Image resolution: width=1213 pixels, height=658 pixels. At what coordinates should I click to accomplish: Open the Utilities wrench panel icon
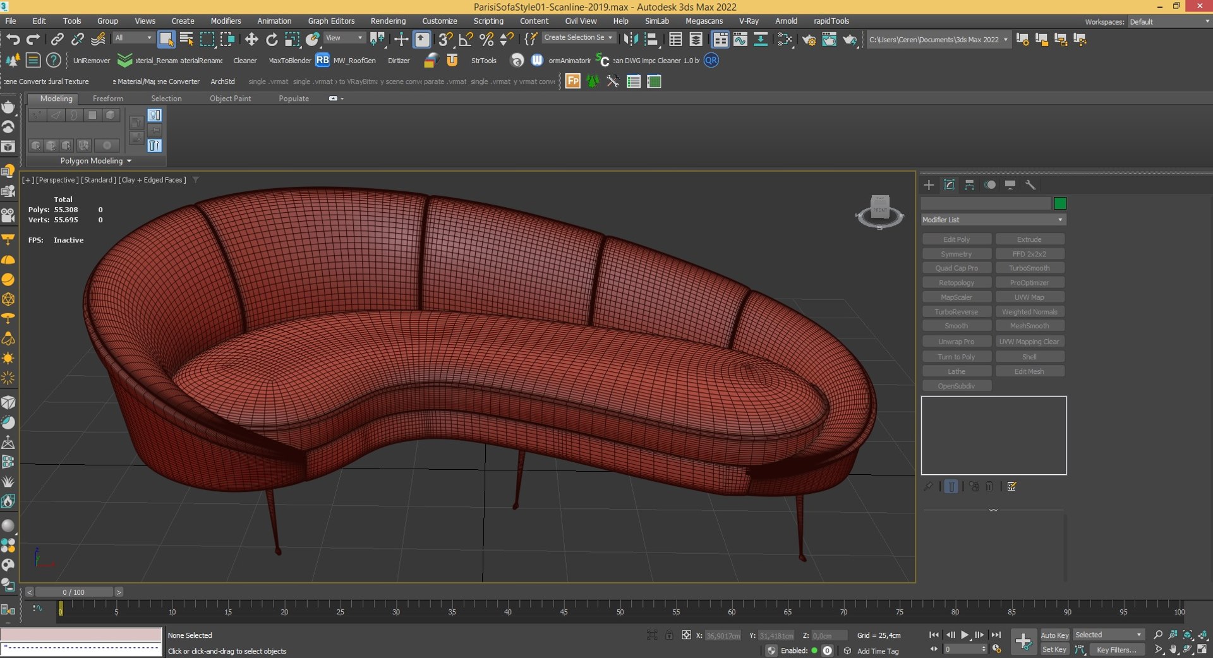click(x=1030, y=184)
